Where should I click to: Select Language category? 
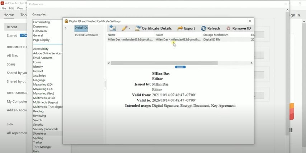pos(39,80)
